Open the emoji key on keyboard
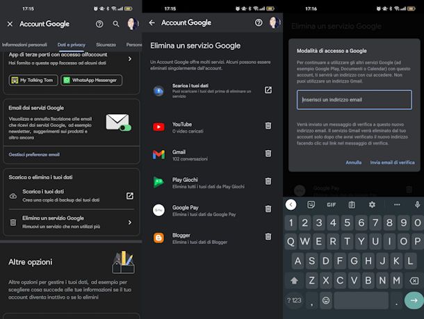The width and height of the screenshot is (424, 319). pos(326,300)
